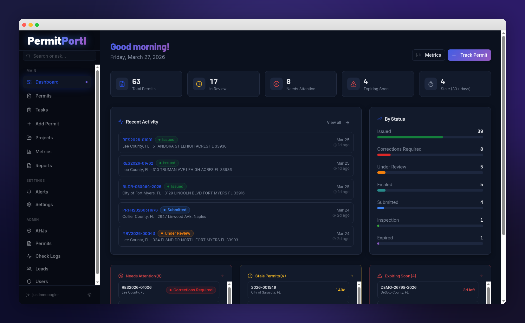Click Expiring Soon triangle header icon
Screen dimensions: 525x323
[x=380, y=276]
